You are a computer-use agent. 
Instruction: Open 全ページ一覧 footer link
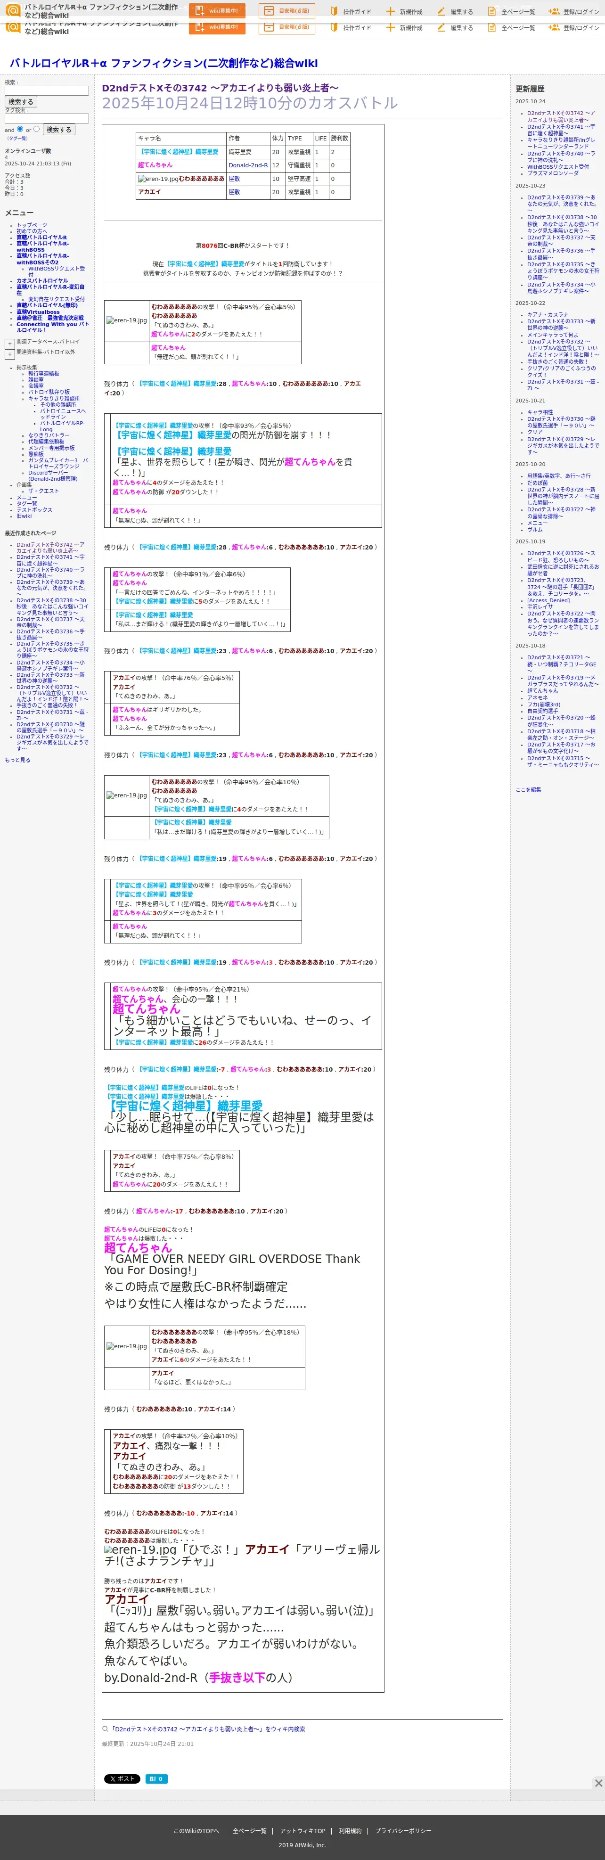pyautogui.click(x=249, y=1830)
